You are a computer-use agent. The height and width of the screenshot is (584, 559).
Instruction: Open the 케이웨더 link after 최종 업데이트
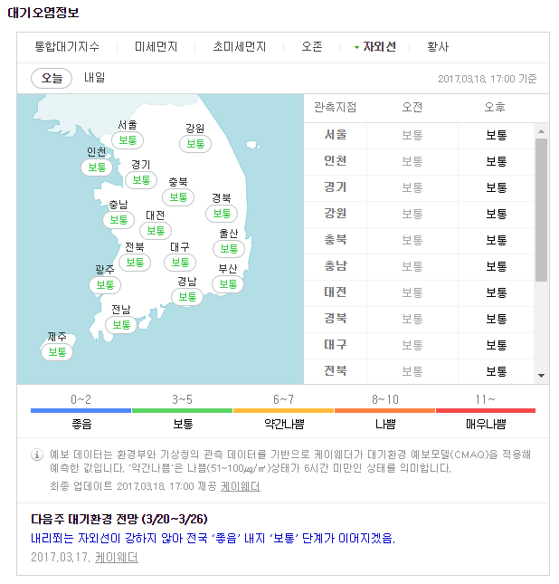pos(241,486)
